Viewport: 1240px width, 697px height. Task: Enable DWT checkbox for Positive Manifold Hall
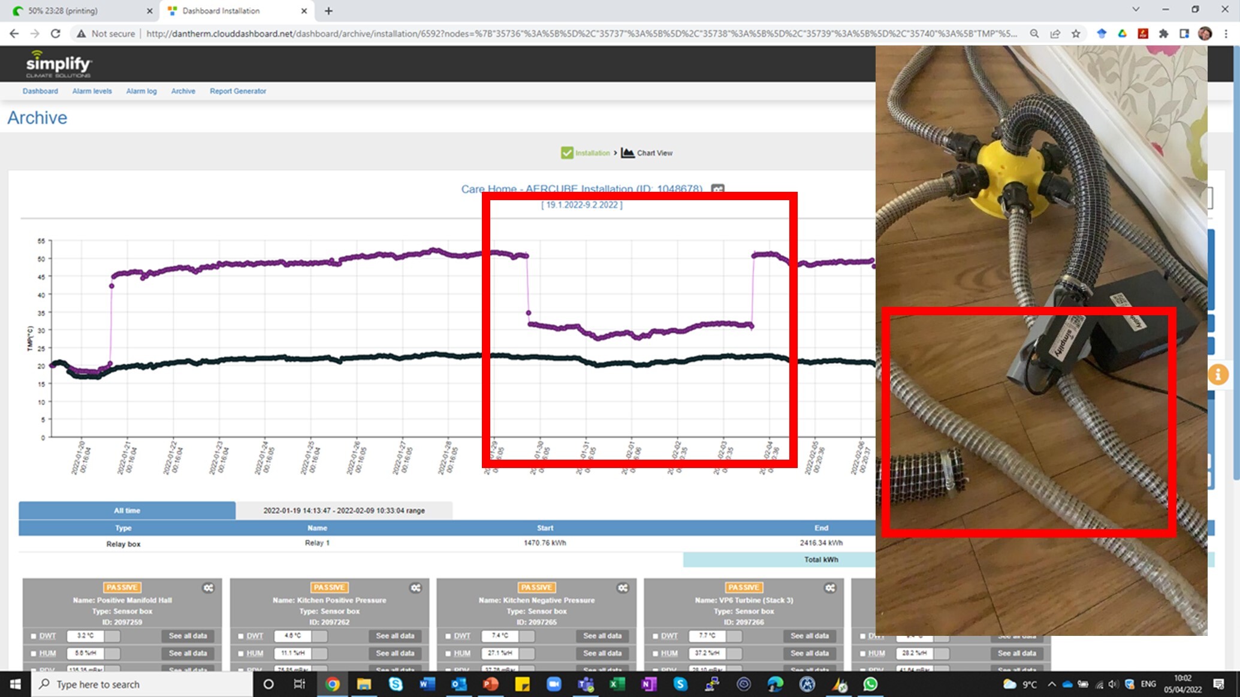(x=34, y=636)
